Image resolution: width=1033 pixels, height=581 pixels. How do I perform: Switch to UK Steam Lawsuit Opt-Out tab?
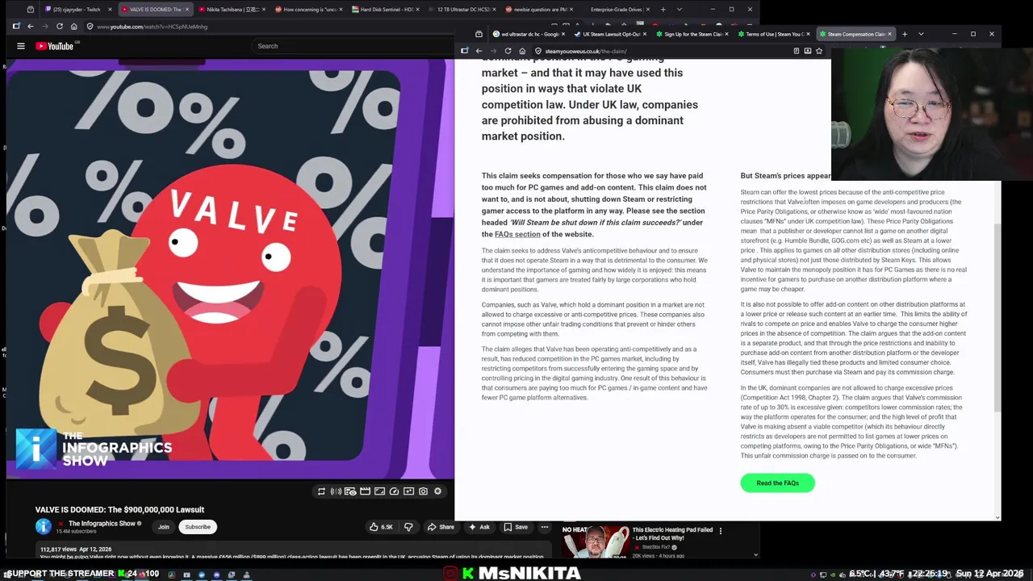pos(611,34)
